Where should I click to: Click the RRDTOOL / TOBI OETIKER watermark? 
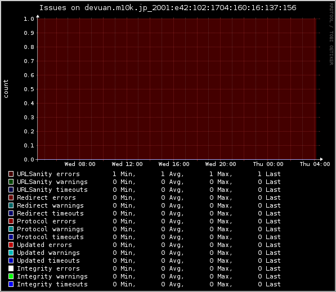pos(331,34)
